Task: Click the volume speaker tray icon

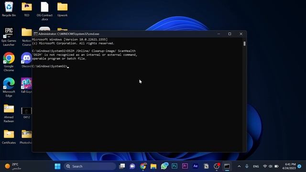Action: click(270, 166)
